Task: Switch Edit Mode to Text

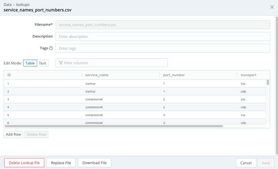Action: point(43,63)
